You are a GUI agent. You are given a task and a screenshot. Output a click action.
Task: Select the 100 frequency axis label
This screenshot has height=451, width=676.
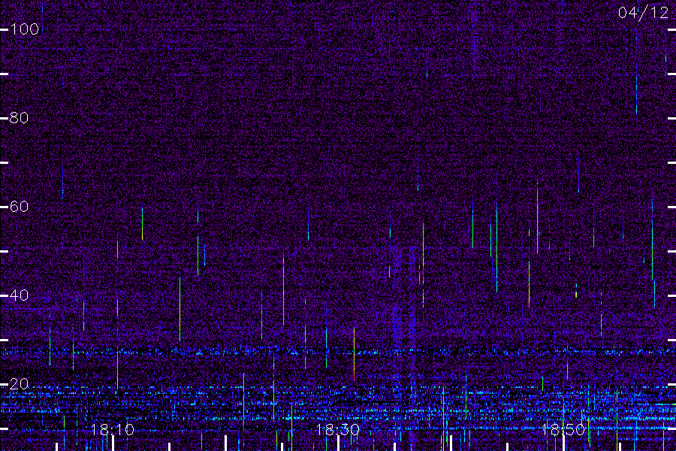(25, 29)
